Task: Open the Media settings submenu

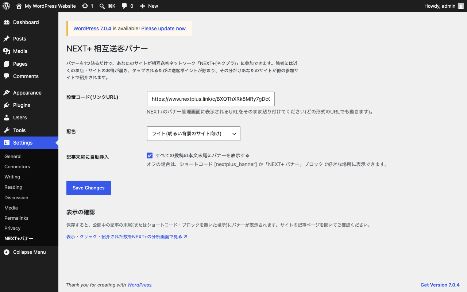Action: 11,208
